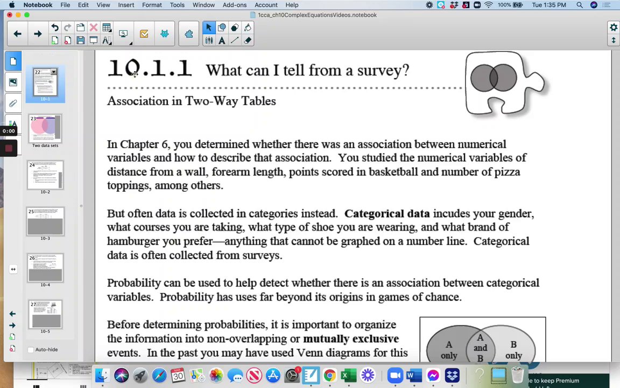
Task: Open the Page Sorter sidebar tab
Action: pos(13,61)
